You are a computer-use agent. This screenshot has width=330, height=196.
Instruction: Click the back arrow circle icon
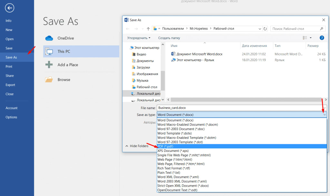click(x=9, y=8)
